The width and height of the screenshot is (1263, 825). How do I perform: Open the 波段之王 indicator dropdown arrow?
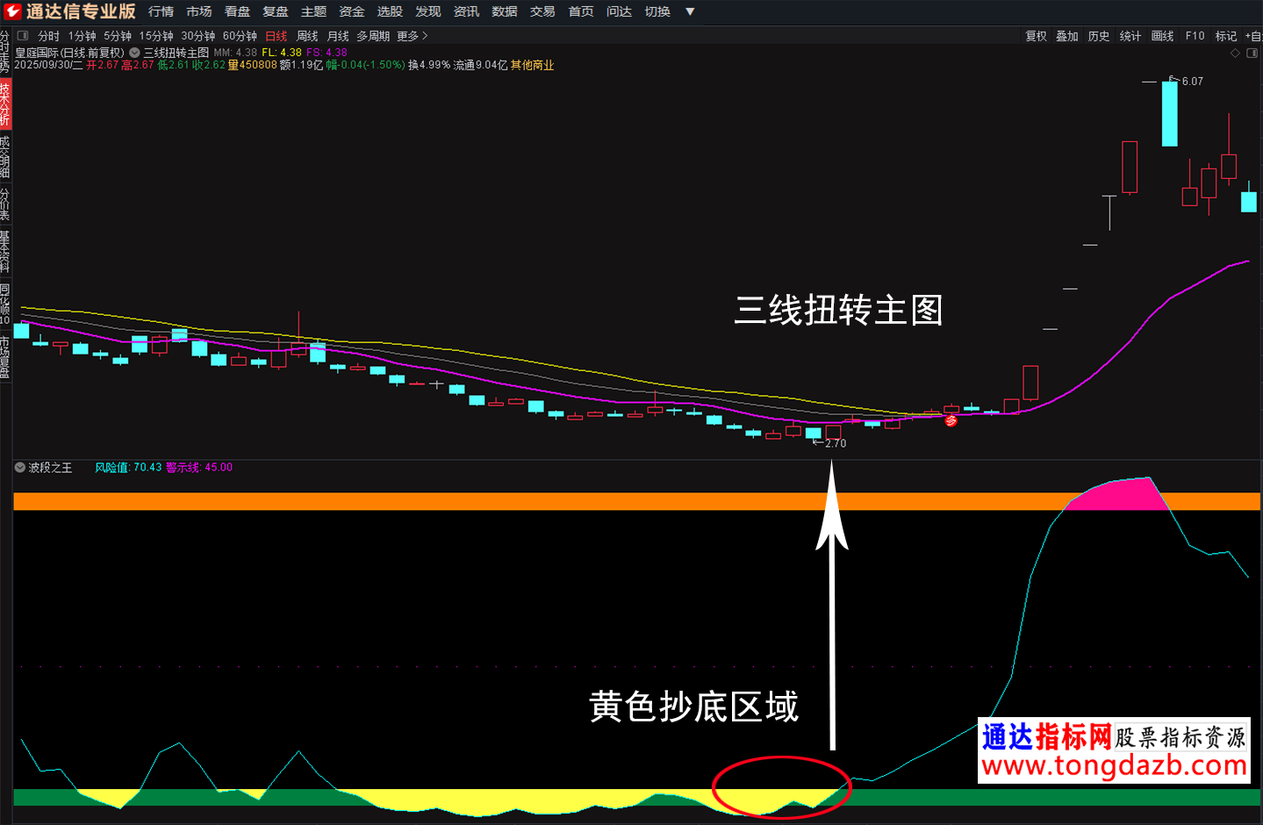click(x=20, y=468)
